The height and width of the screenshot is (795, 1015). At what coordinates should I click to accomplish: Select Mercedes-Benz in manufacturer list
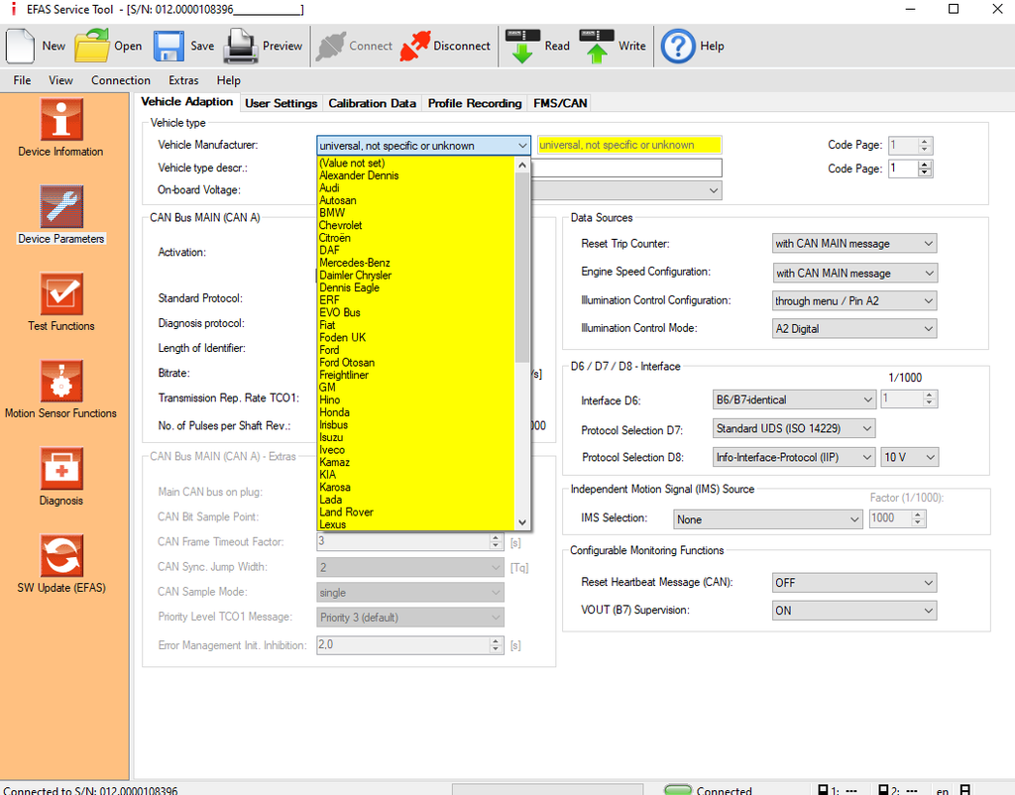coord(415,263)
